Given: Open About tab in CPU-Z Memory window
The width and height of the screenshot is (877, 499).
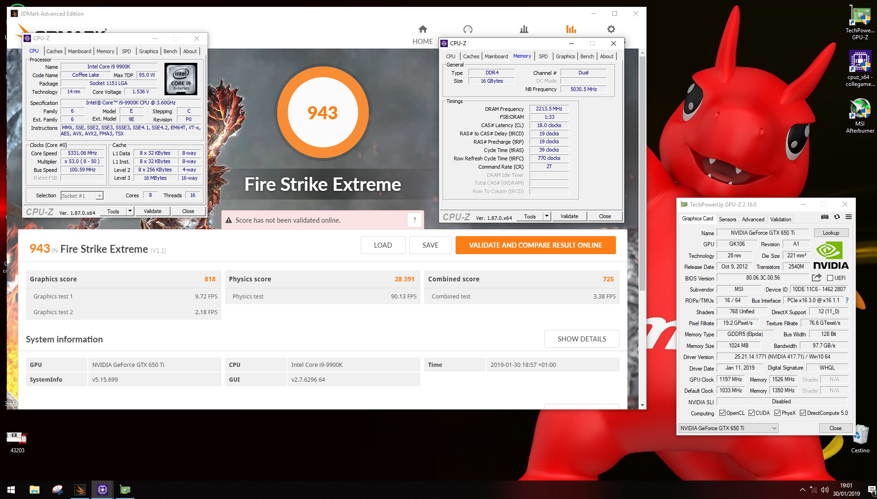Looking at the screenshot, I should (607, 56).
